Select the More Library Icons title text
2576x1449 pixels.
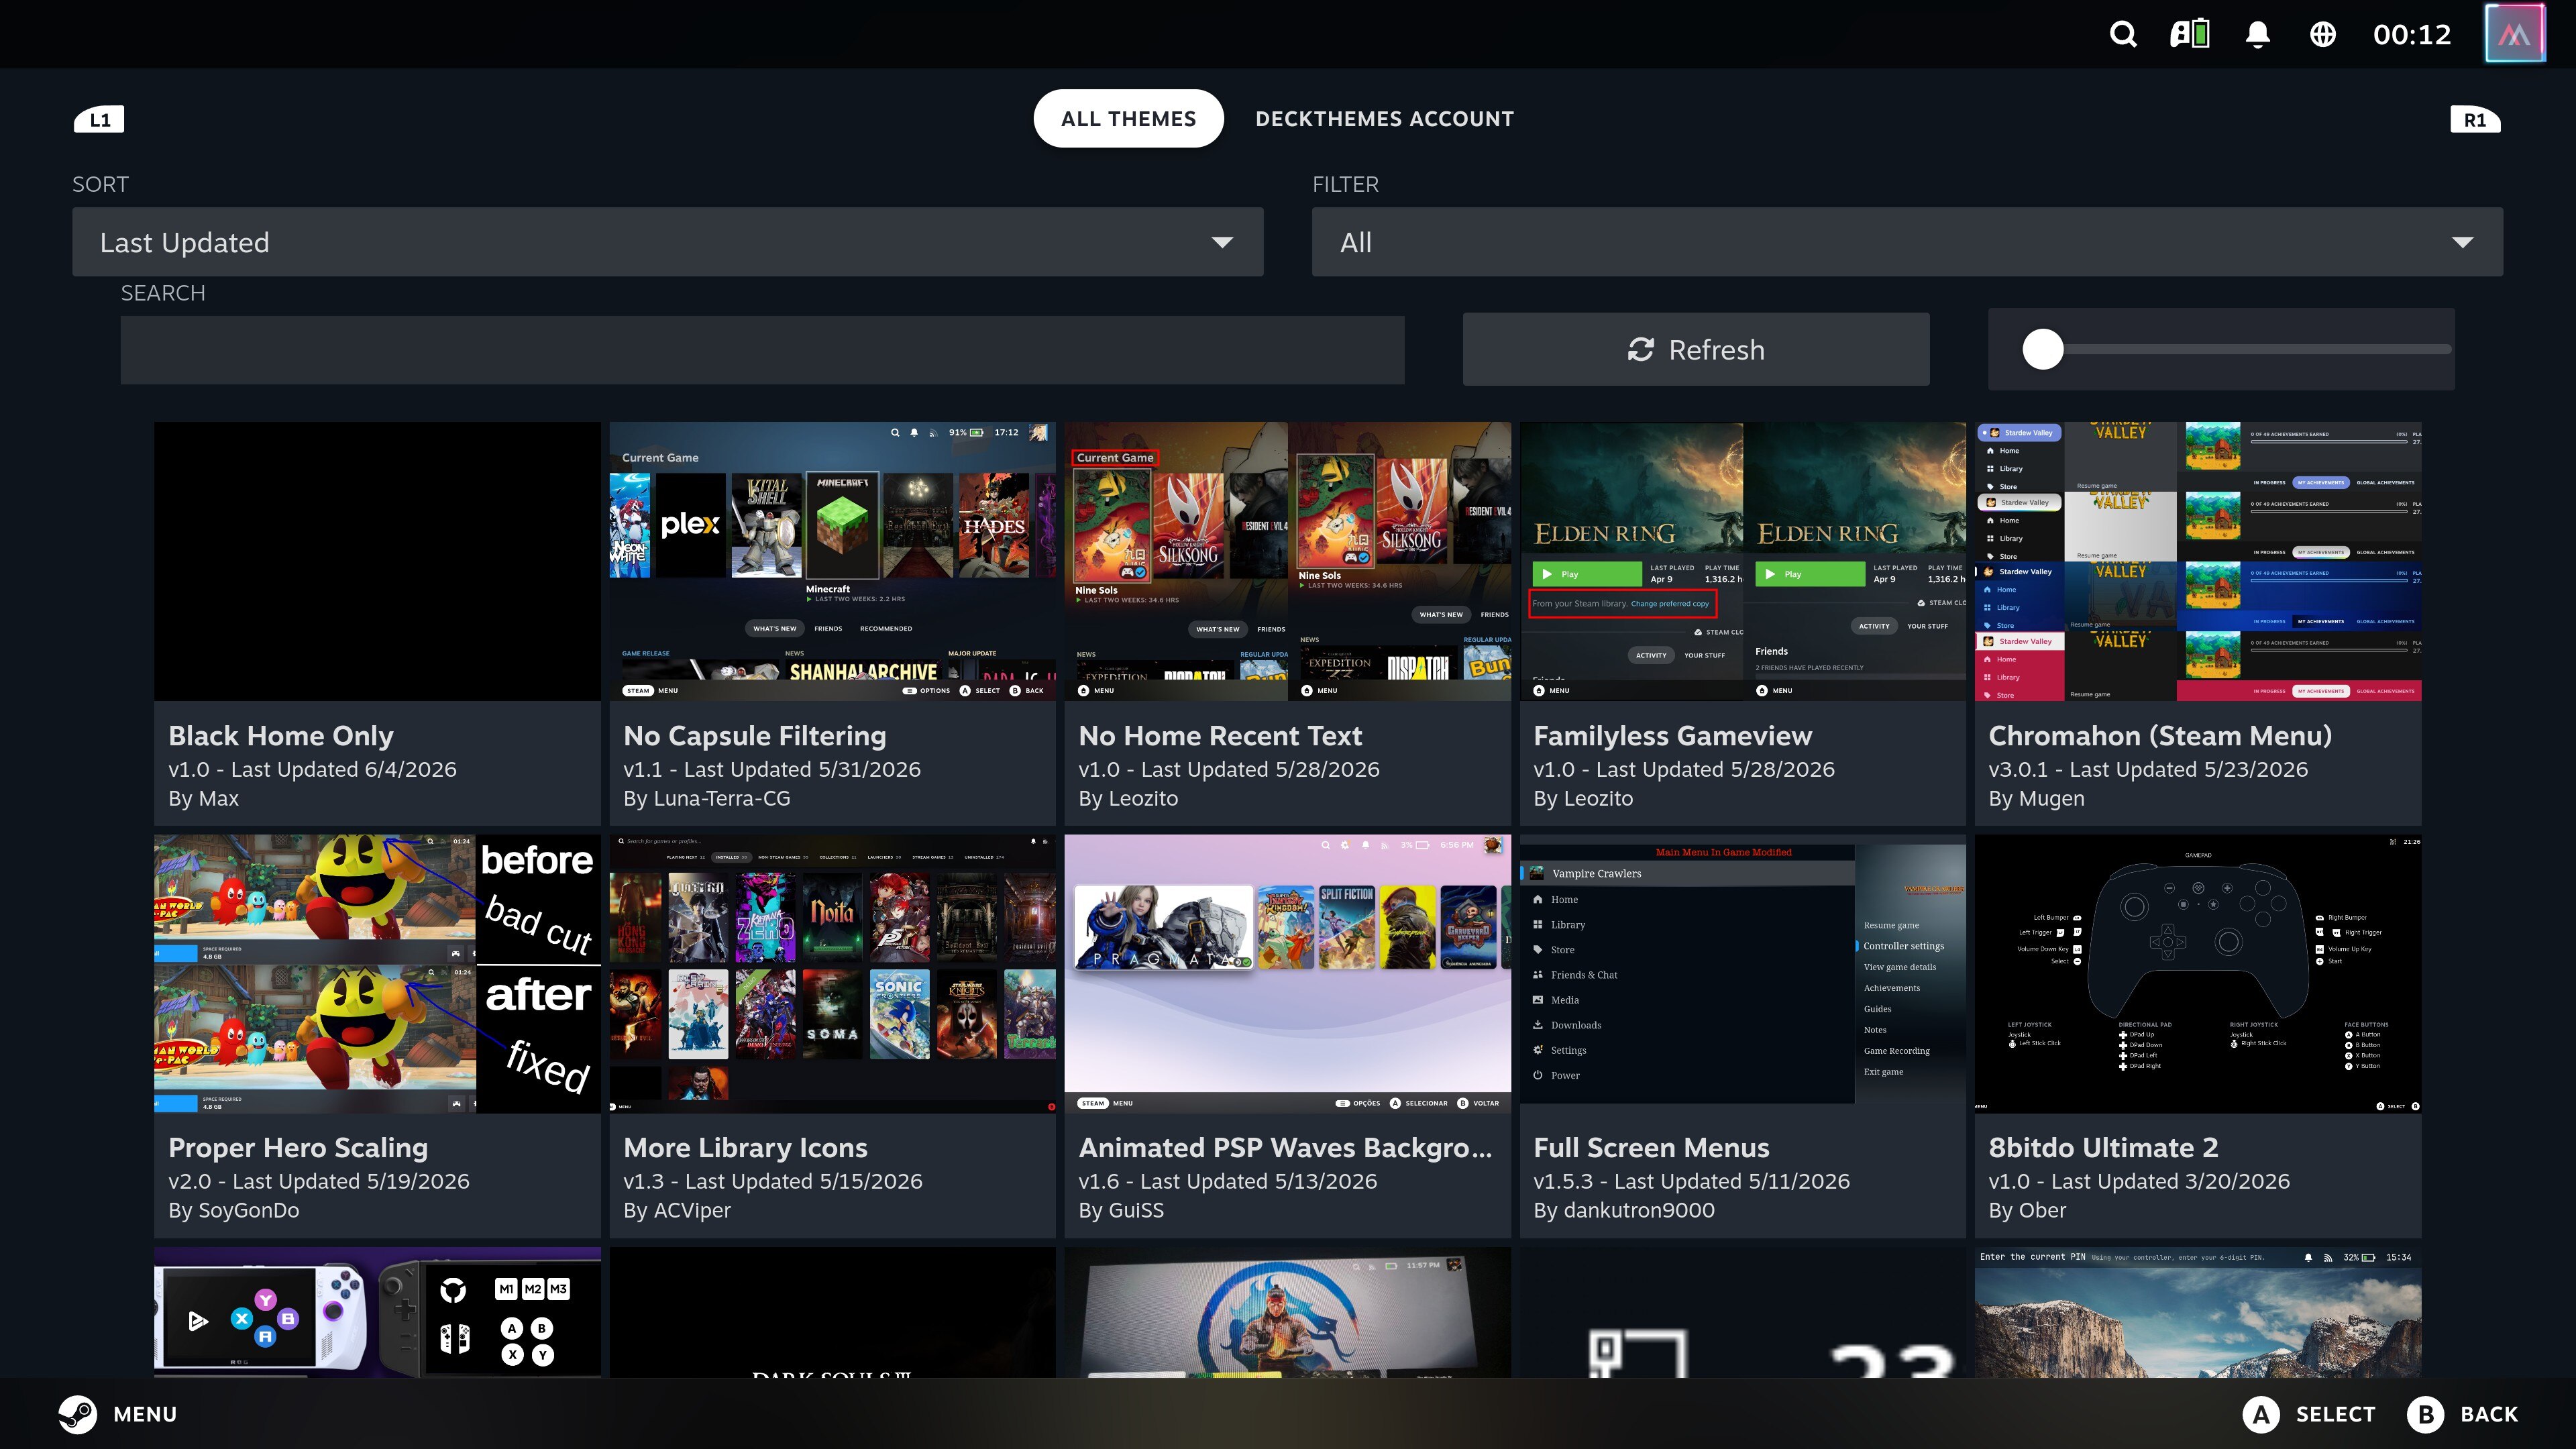point(745,1148)
